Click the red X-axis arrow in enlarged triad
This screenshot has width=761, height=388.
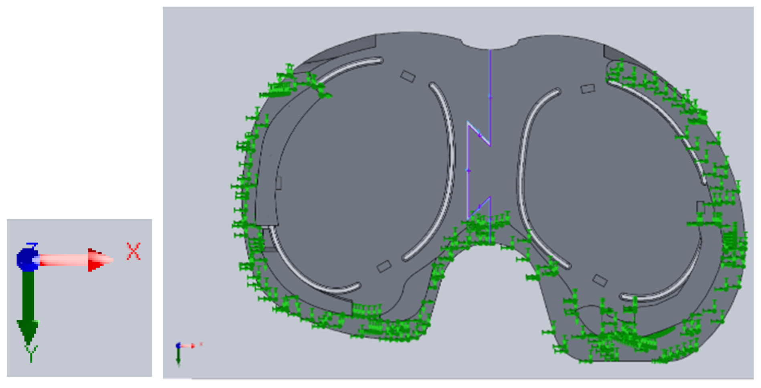76,260
